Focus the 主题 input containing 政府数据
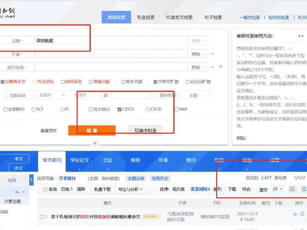 [111, 41]
